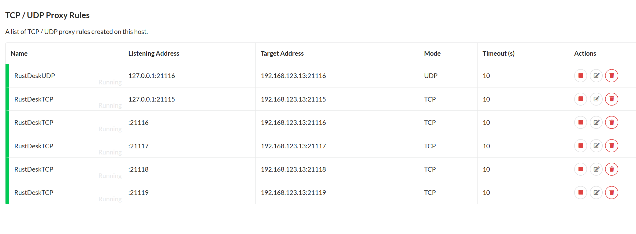Image resolution: width=636 pixels, height=234 pixels.
Task: Edit the rule listening on :21118
Action: pyautogui.click(x=596, y=169)
